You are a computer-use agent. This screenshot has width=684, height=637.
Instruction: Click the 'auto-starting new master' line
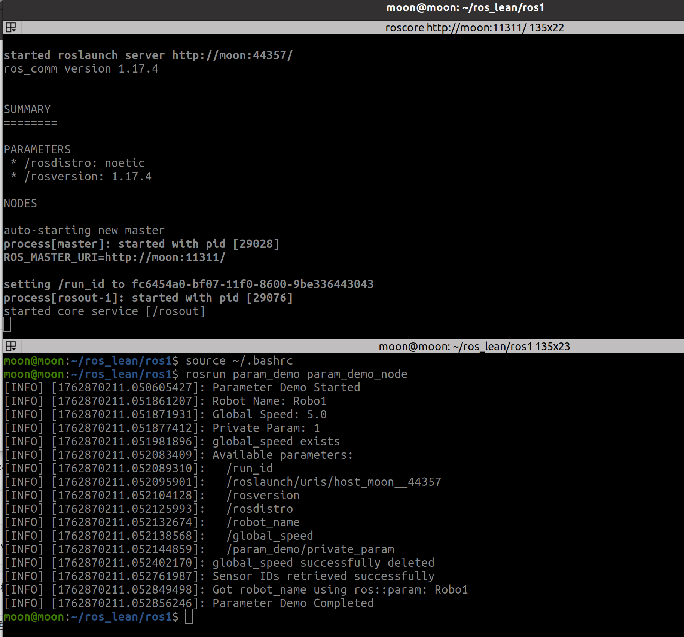(x=84, y=231)
